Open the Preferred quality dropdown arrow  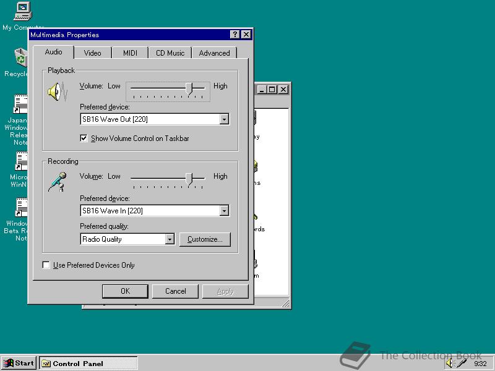[170, 239]
